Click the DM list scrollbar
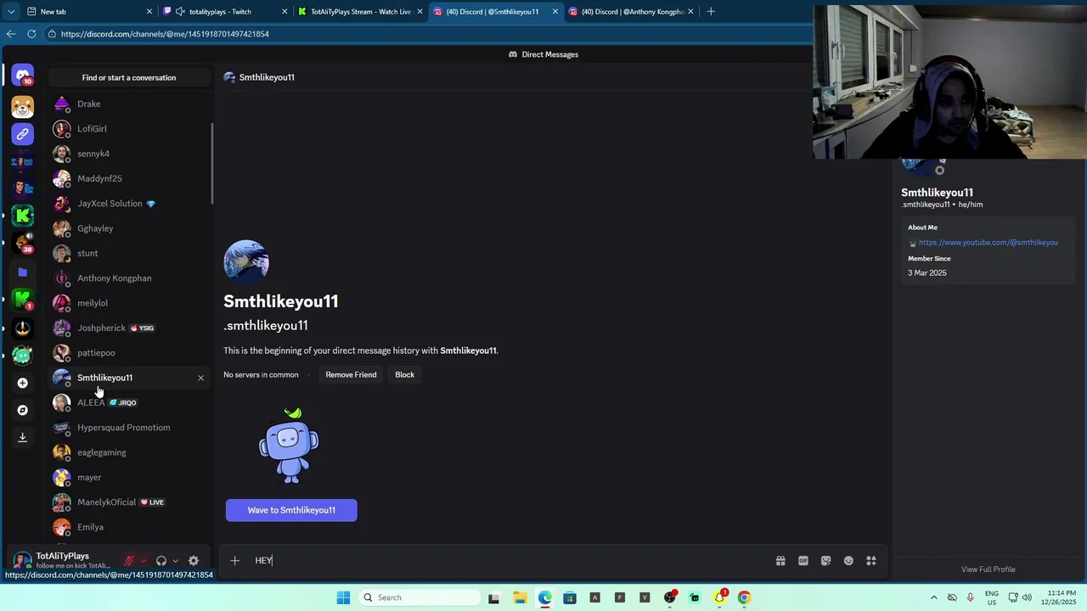 coord(212,164)
